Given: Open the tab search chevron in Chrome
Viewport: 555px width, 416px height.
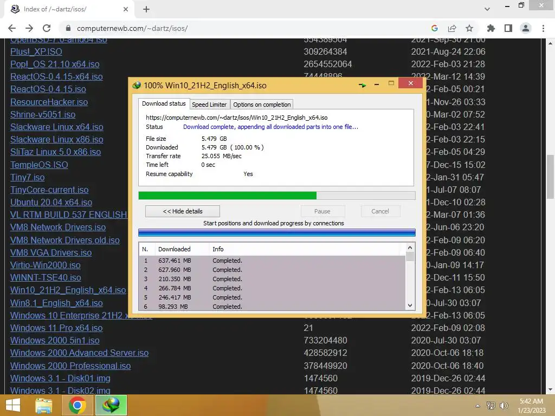Looking at the screenshot, I should click(x=487, y=9).
